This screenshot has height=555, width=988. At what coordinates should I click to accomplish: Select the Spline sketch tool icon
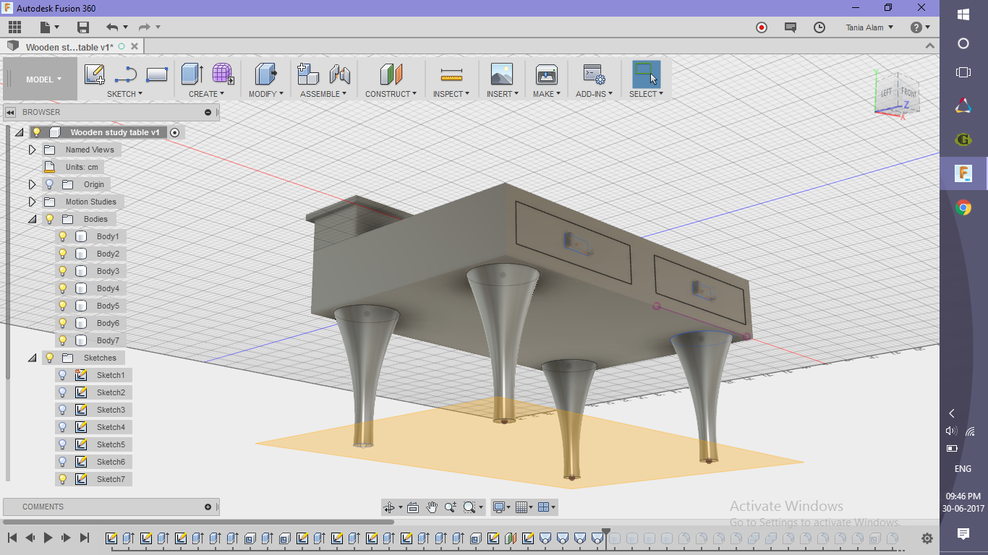tap(126, 74)
